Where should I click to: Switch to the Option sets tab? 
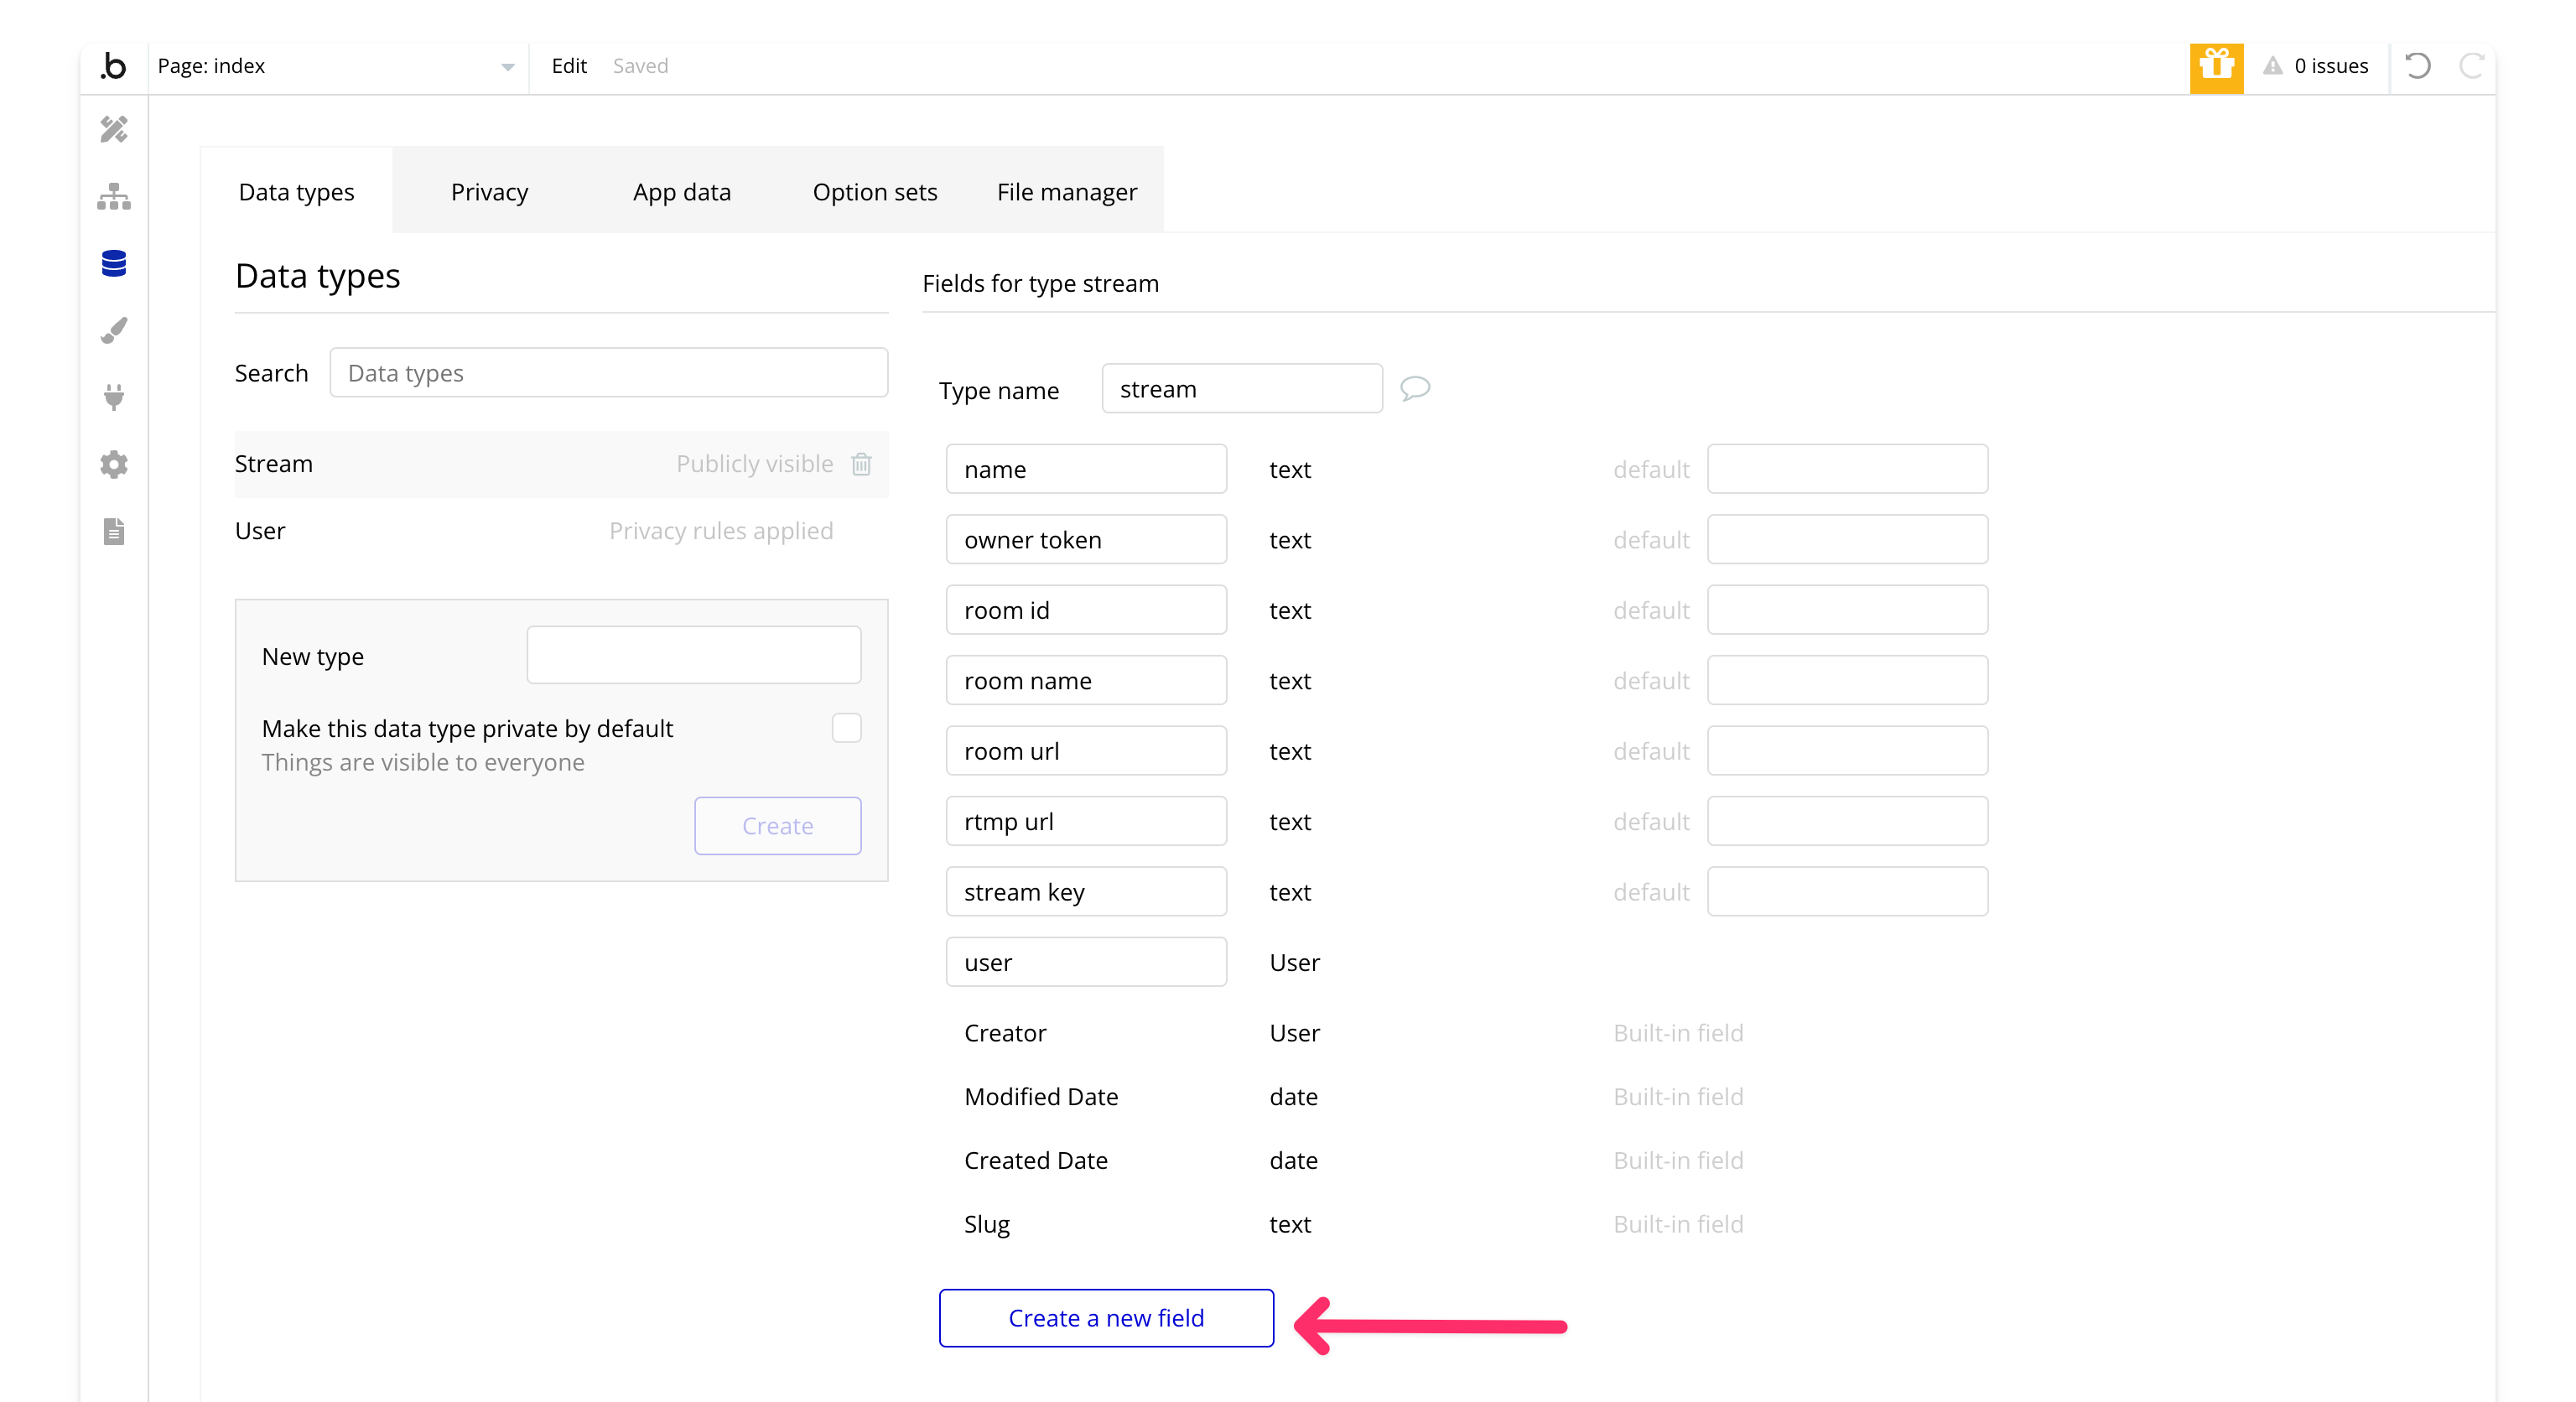(x=874, y=192)
